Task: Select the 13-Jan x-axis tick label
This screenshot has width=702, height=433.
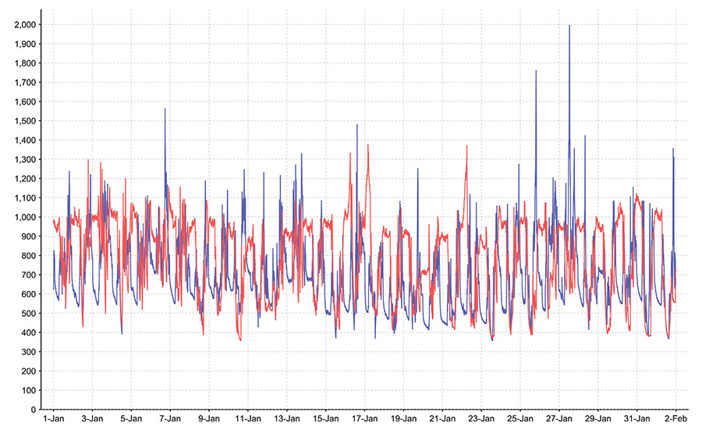Action: [286, 419]
